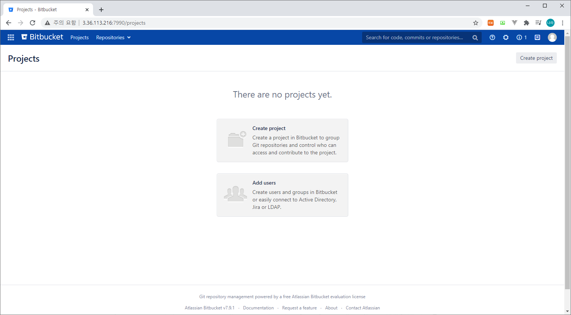Open Chrome's three-dot customize menu
Screen dimensions: 571x315
[563, 23]
